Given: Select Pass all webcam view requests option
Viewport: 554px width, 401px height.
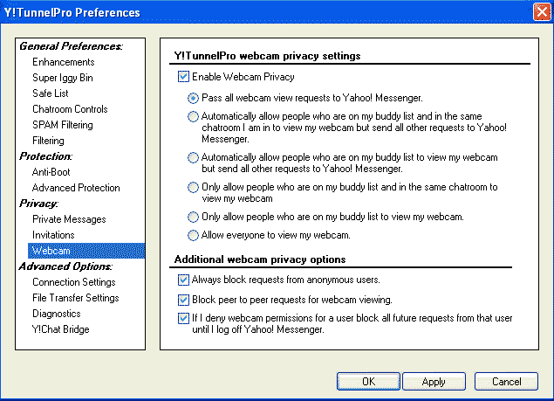Looking at the screenshot, I should click(193, 98).
